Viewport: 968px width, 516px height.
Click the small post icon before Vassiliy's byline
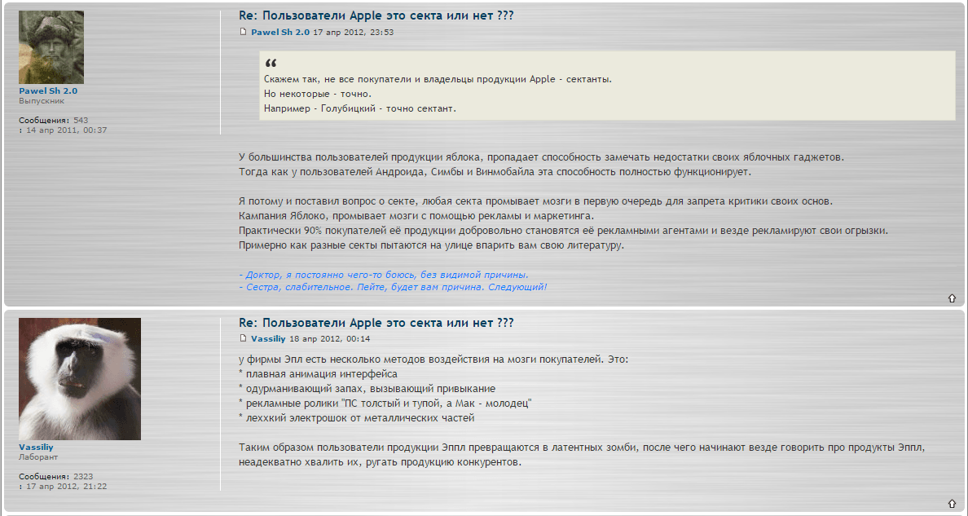(x=243, y=338)
